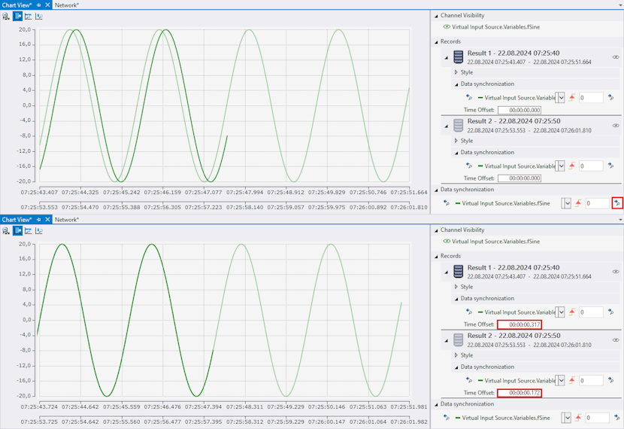Click Result 1 database icon in lower pane
The width and height of the screenshot is (624, 429).
[459, 271]
